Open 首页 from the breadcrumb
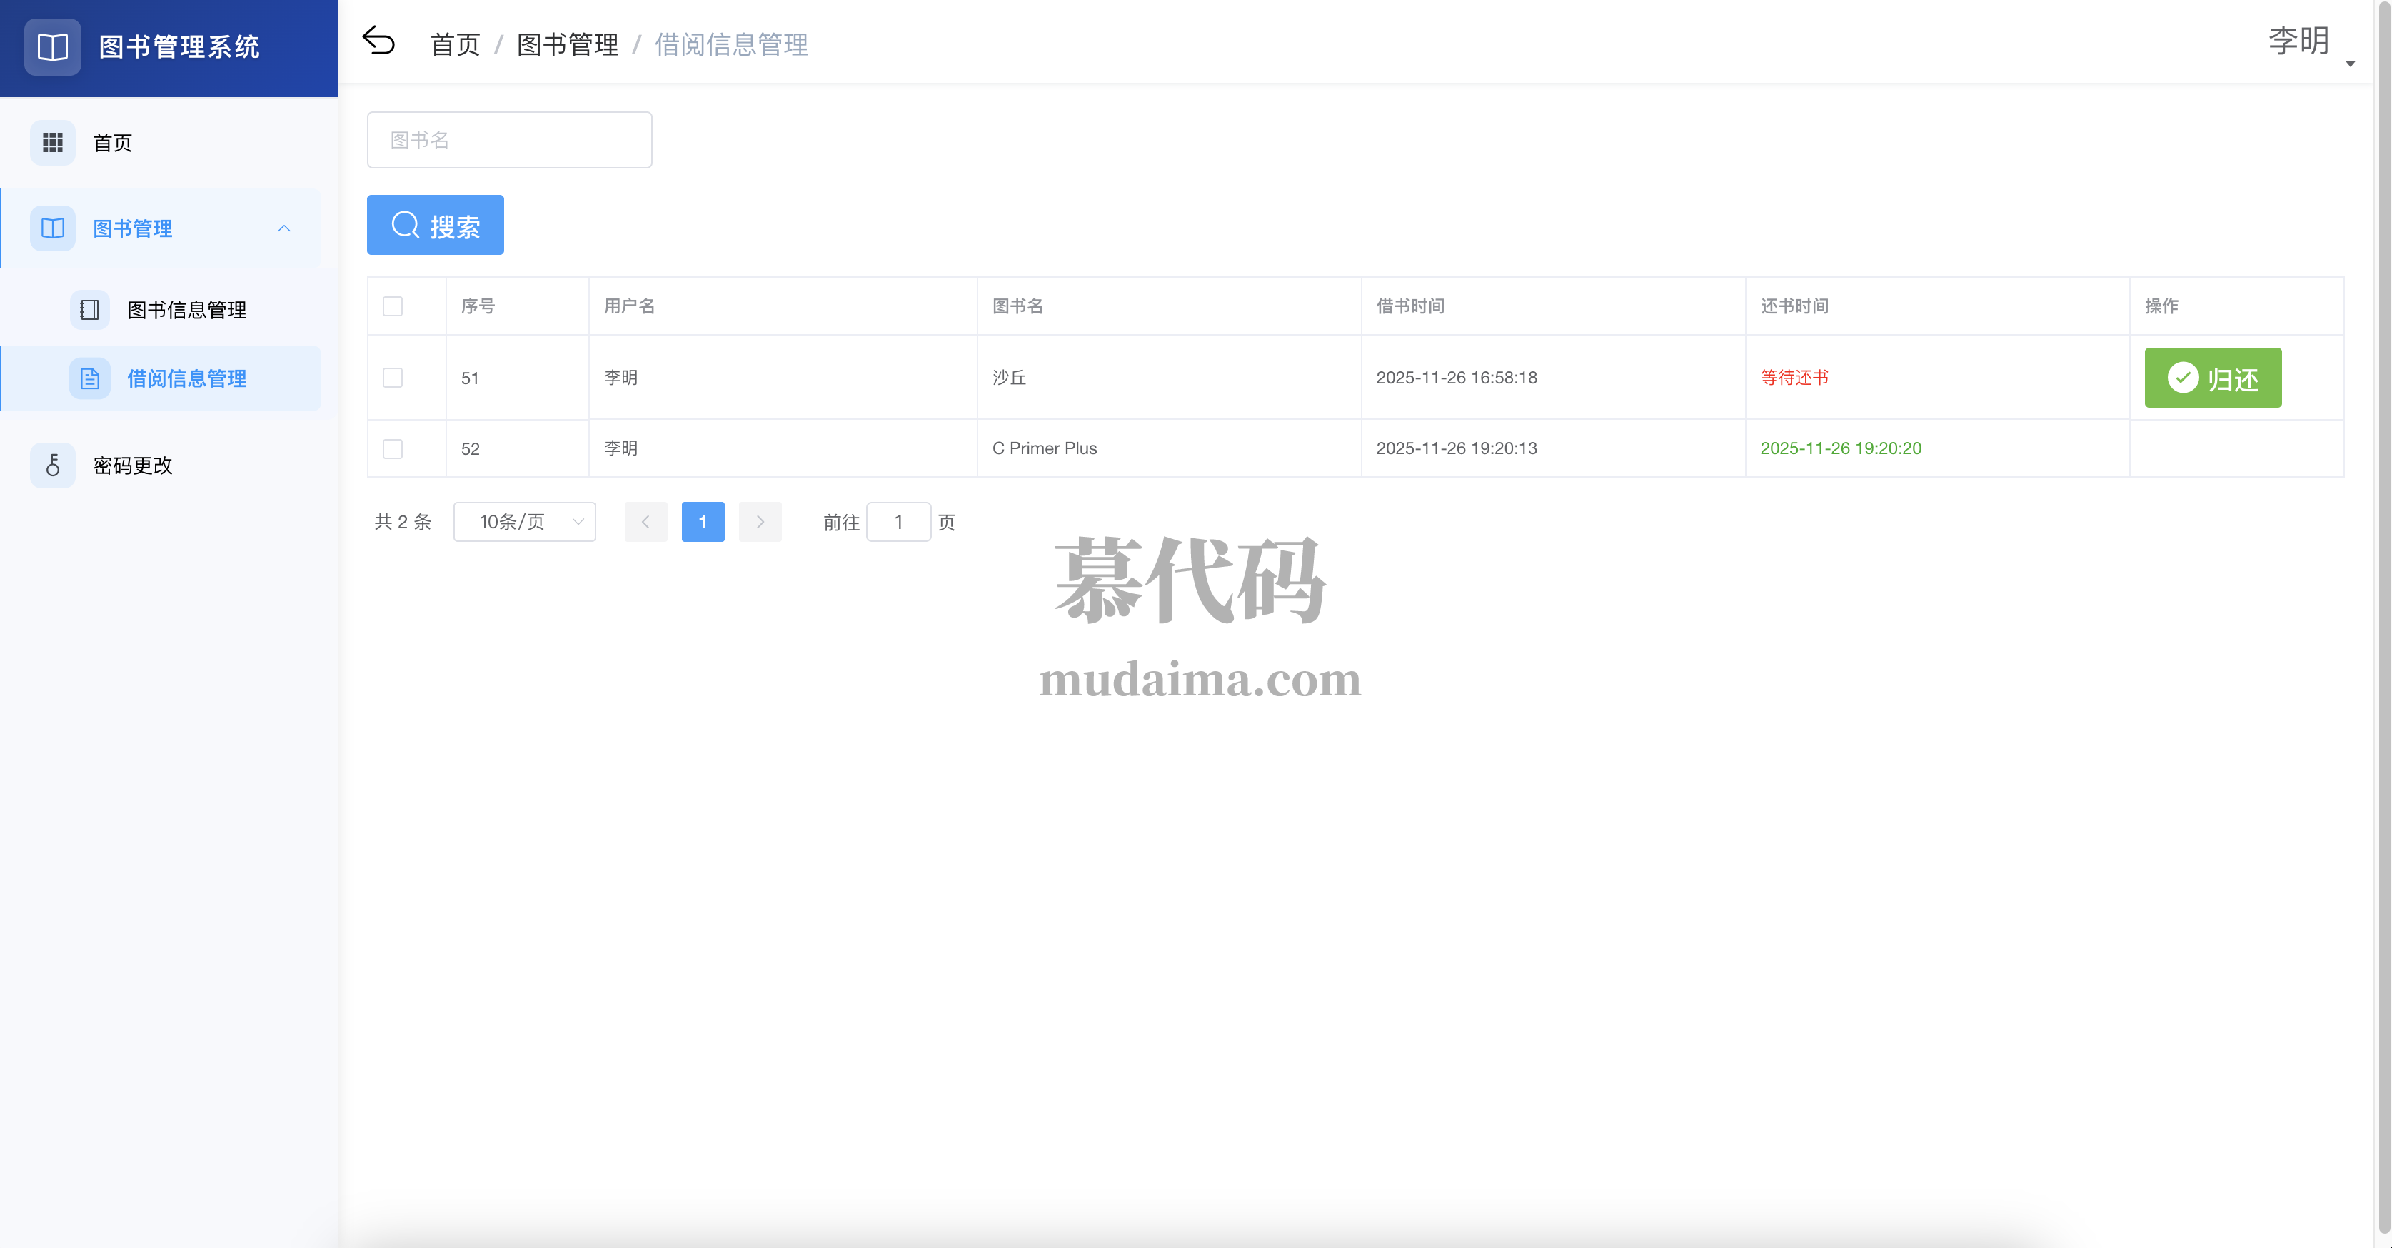2392x1248 pixels. click(x=454, y=44)
